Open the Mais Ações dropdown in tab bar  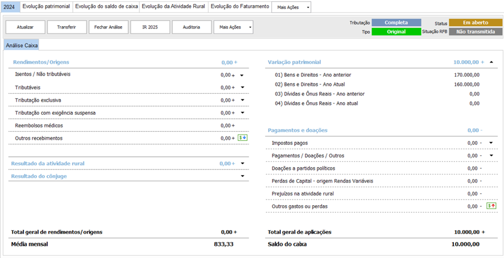pos(291,7)
